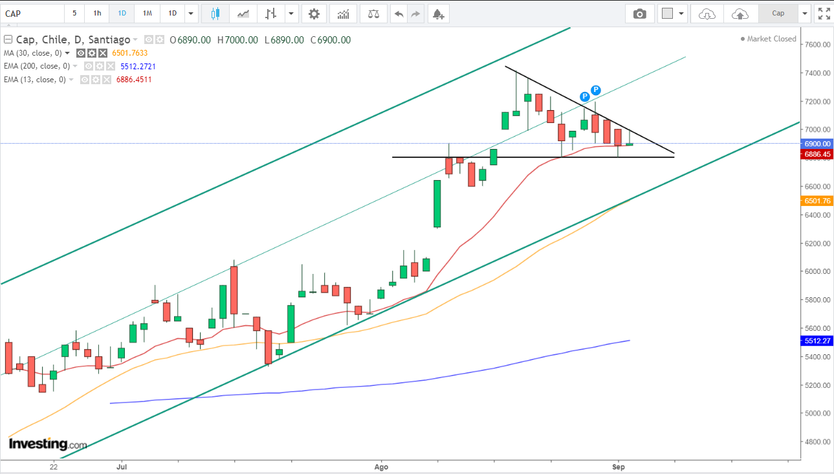Open chart settings gear in top toolbar
The image size is (834, 474).
(314, 13)
